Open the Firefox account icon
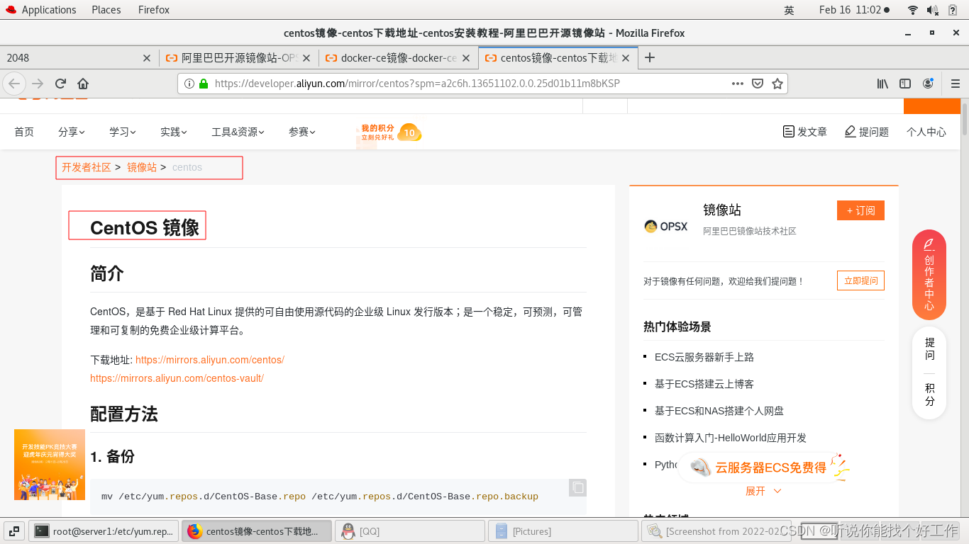Image resolution: width=969 pixels, height=544 pixels. coord(928,84)
